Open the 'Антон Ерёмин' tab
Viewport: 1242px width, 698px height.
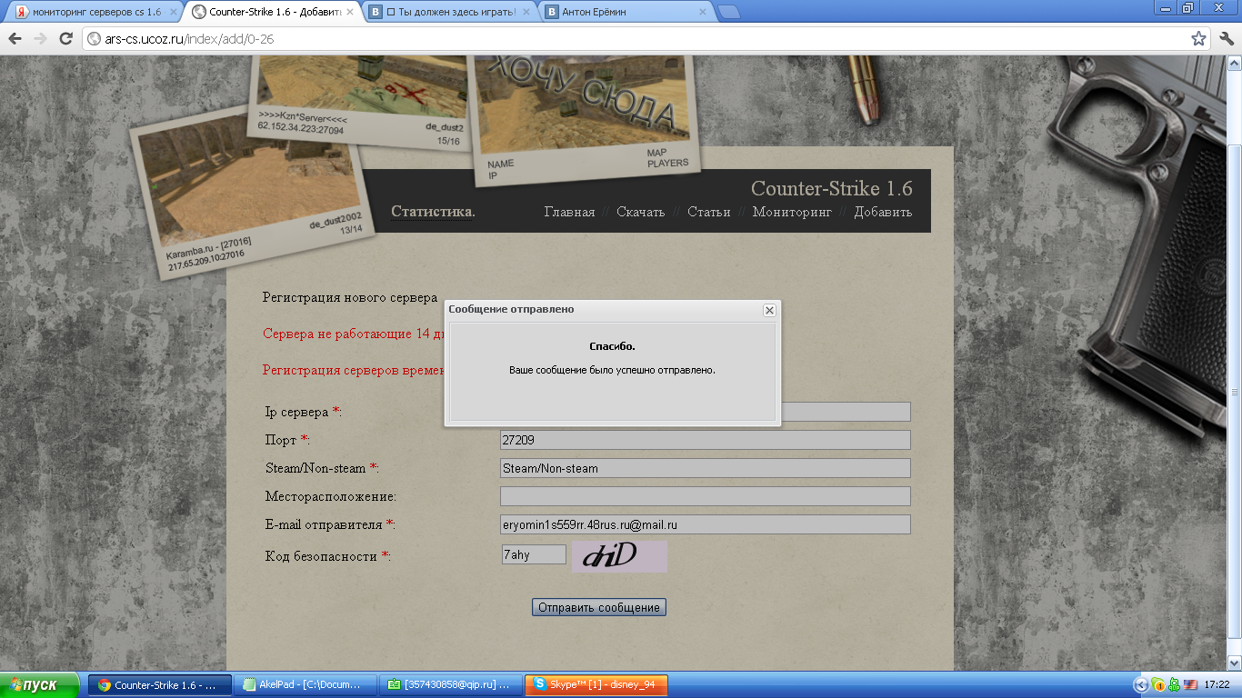pyautogui.click(x=626, y=13)
